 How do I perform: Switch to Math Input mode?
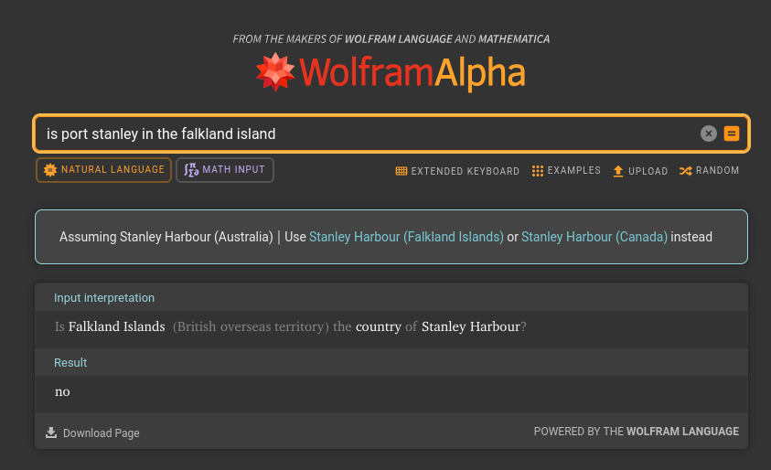(225, 170)
